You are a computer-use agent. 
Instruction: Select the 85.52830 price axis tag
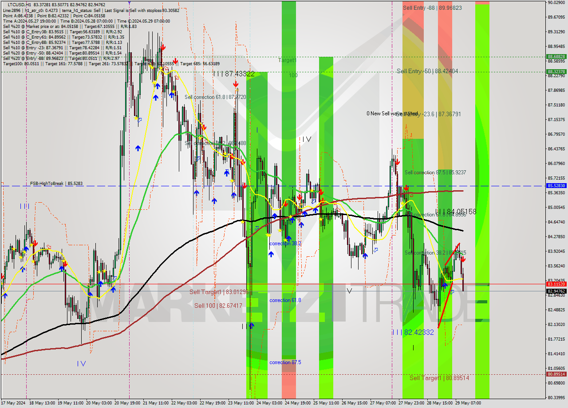(x=556, y=186)
